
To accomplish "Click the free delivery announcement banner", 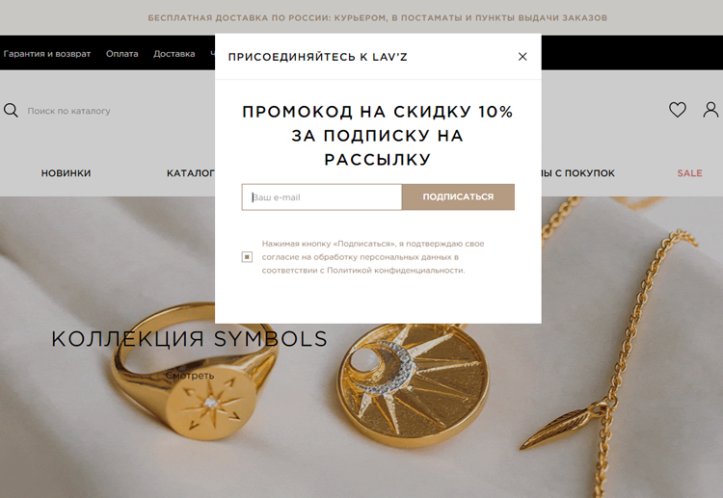I will 377,18.
